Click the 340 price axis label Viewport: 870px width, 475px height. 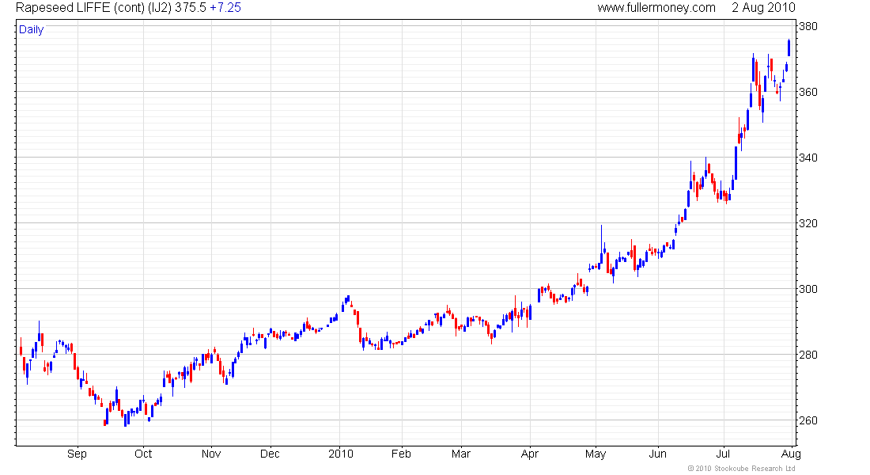[808, 158]
